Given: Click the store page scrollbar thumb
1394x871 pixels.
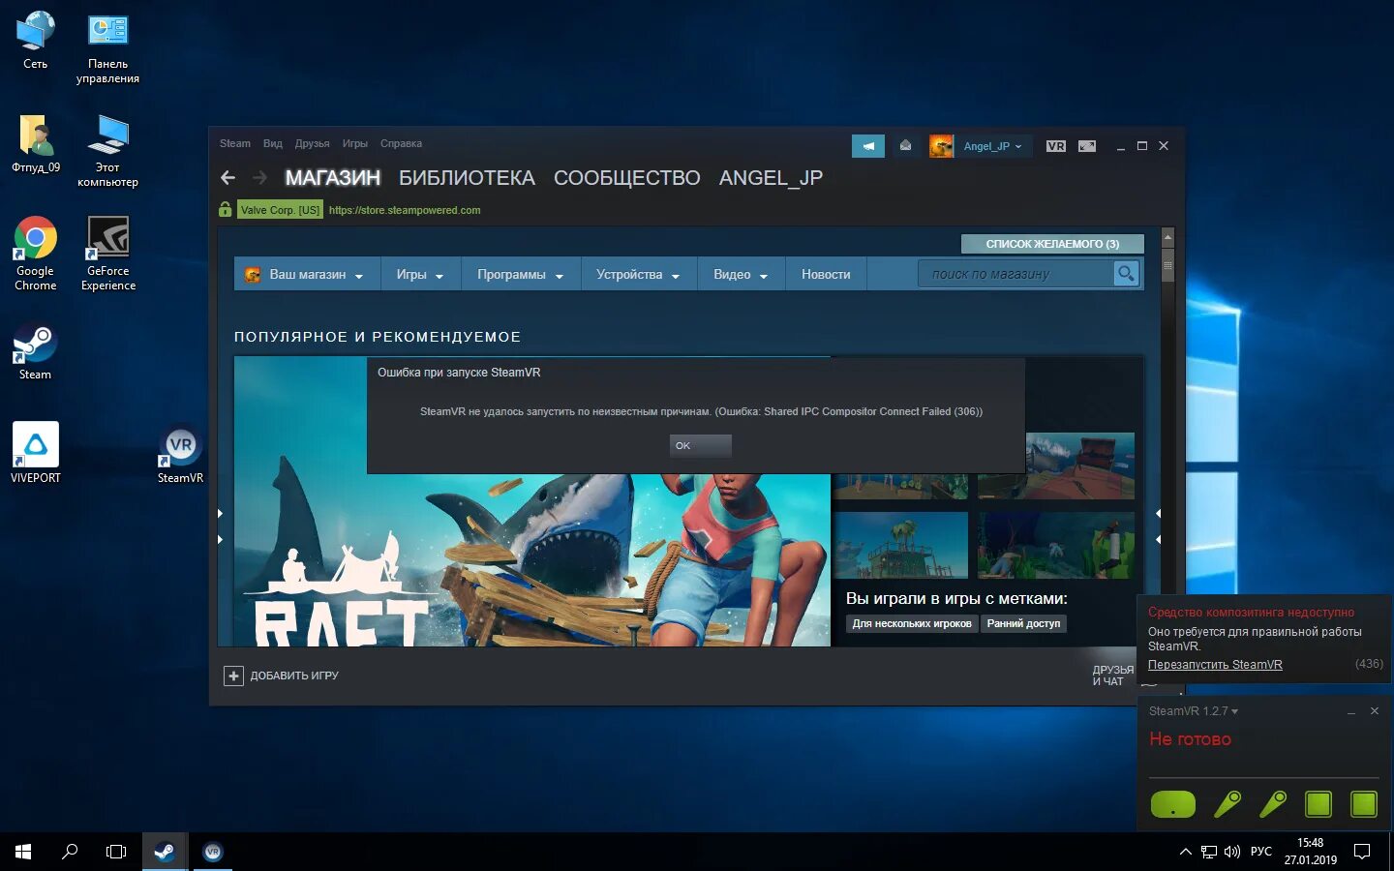Looking at the screenshot, I should tap(1167, 264).
